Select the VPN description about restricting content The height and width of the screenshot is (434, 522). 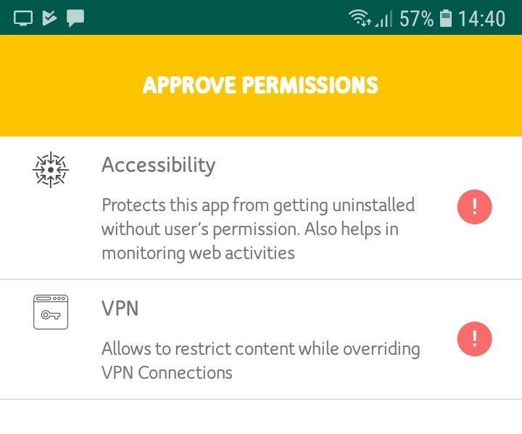point(261,361)
